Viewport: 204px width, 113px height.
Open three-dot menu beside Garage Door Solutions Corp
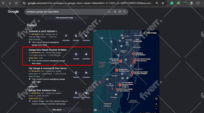[58, 91]
